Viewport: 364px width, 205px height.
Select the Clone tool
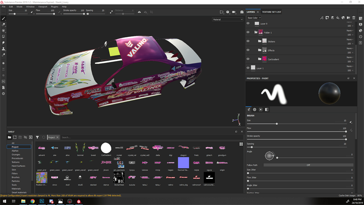coord(4,49)
